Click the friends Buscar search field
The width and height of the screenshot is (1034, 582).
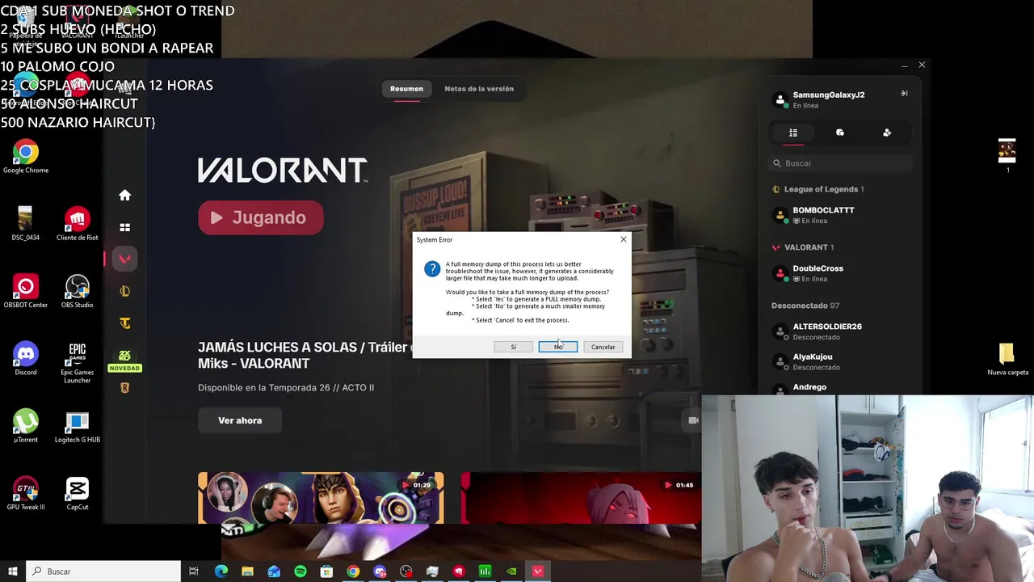840,163
